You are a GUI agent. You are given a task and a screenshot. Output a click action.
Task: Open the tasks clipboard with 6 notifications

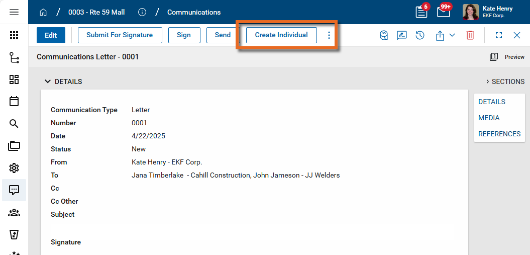coord(421,12)
